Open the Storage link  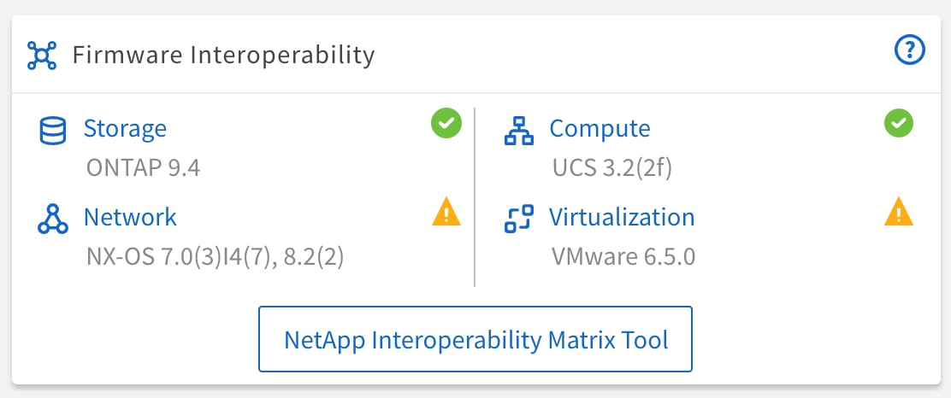125,129
